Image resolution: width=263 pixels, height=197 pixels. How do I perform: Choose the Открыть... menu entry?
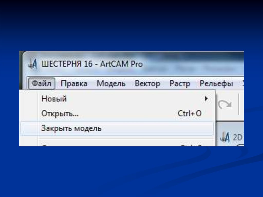click(117, 114)
